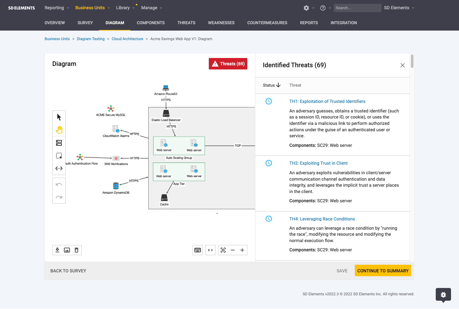
Task: Click Continue to Summary button
Action: coord(383,271)
